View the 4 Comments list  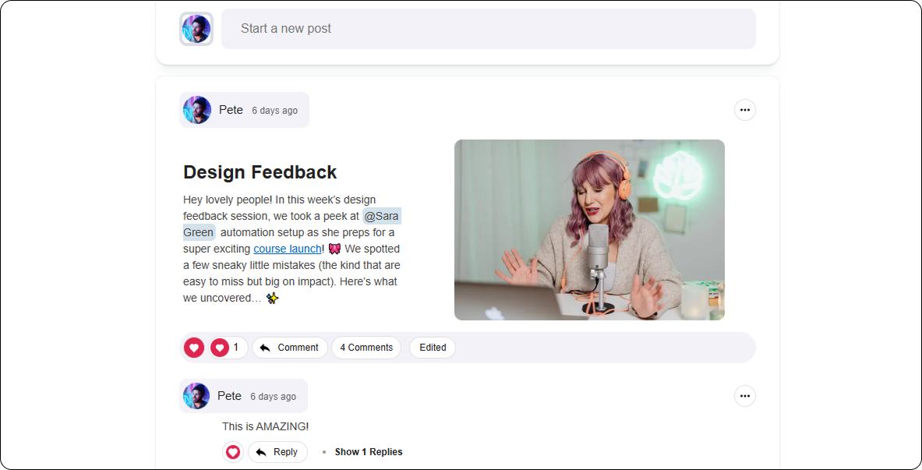tap(366, 348)
